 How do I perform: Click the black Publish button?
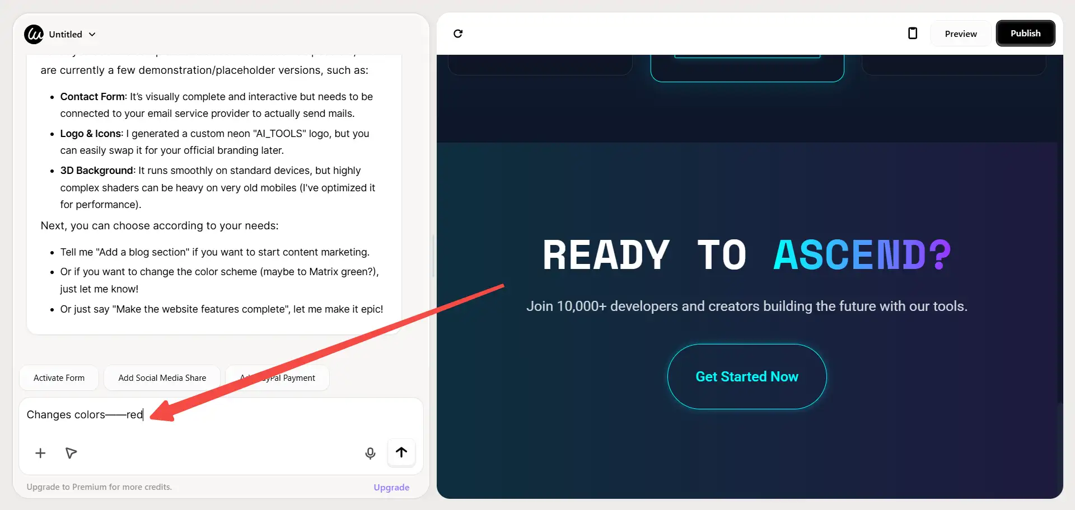tap(1026, 34)
